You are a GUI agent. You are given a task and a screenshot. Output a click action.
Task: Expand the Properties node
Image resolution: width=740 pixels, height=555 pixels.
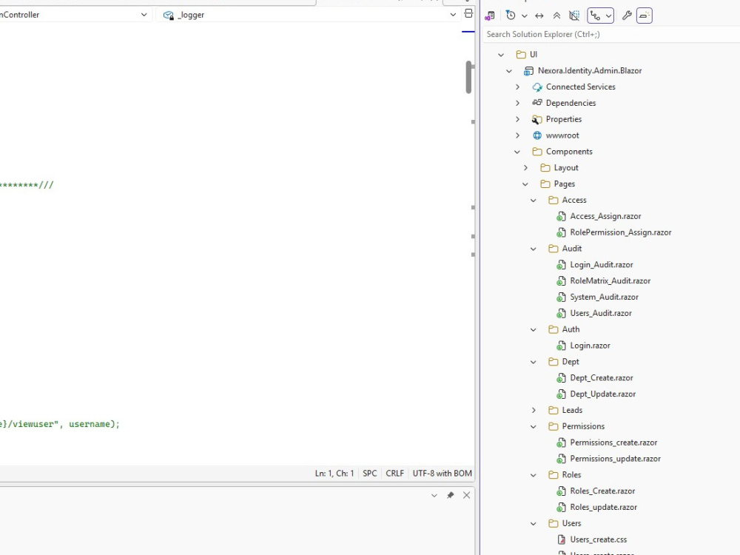[517, 119]
